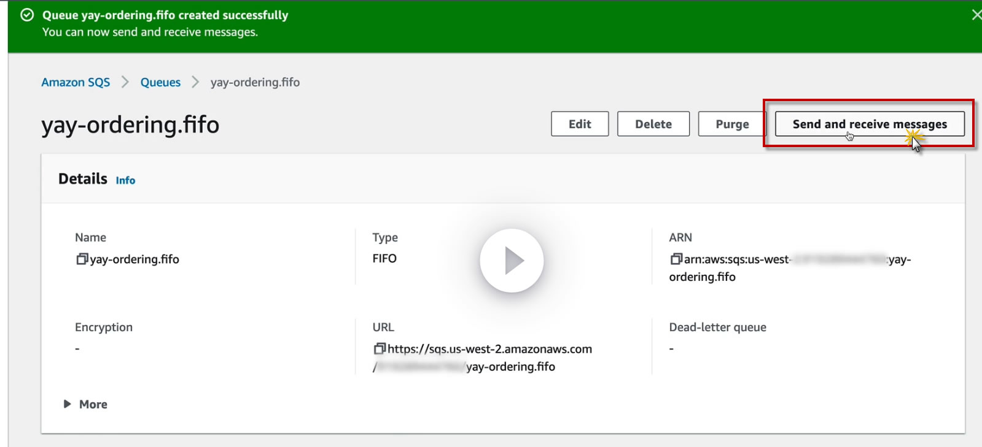Click the sqs.us-west-2.amazonaws.com URL text
Image resolution: width=982 pixels, height=447 pixels.
point(489,349)
